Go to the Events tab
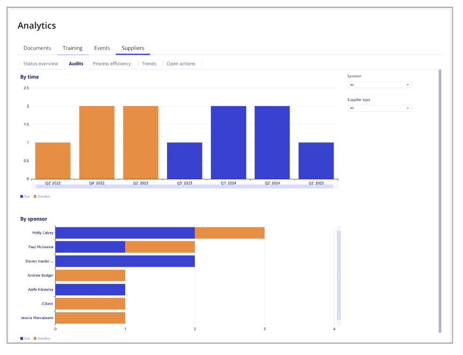This screenshot has height=355, width=463. pos(102,48)
